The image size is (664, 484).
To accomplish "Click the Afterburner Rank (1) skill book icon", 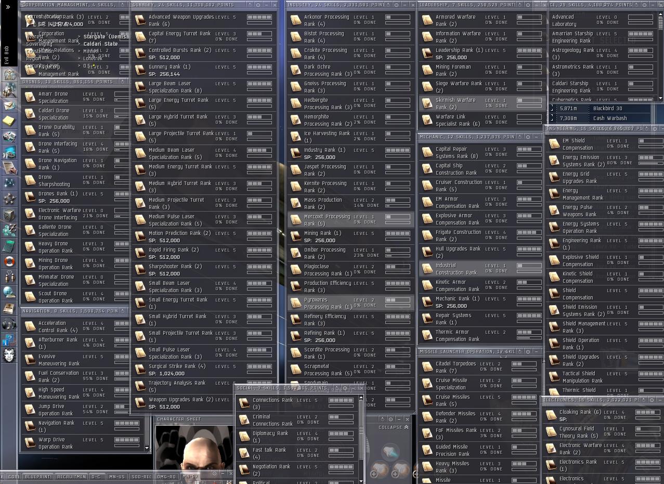I will pos(30,343).
